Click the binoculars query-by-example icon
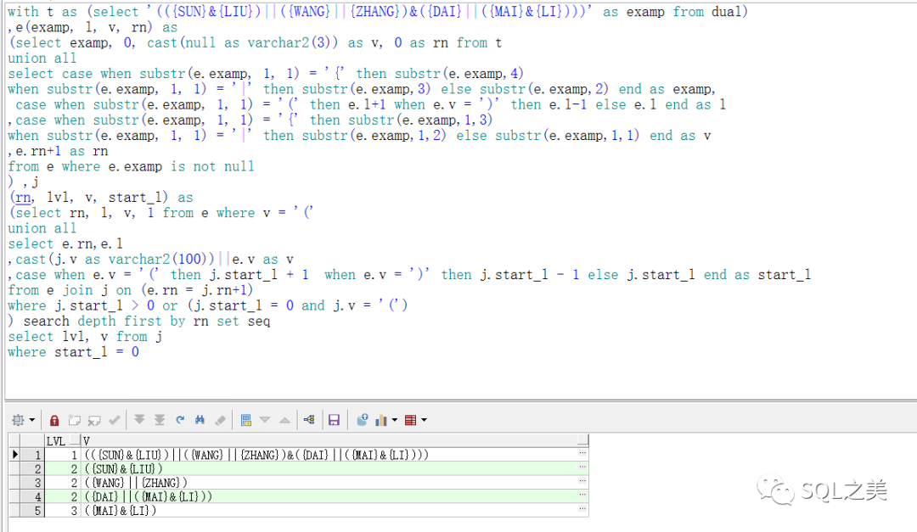Viewport: 917px width, 532px height. coord(200,420)
